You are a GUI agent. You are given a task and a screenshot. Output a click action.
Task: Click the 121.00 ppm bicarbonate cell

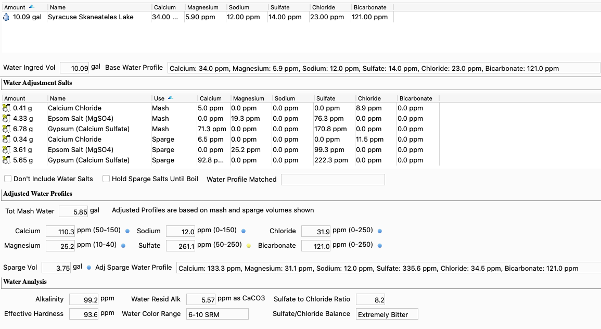[x=369, y=17]
